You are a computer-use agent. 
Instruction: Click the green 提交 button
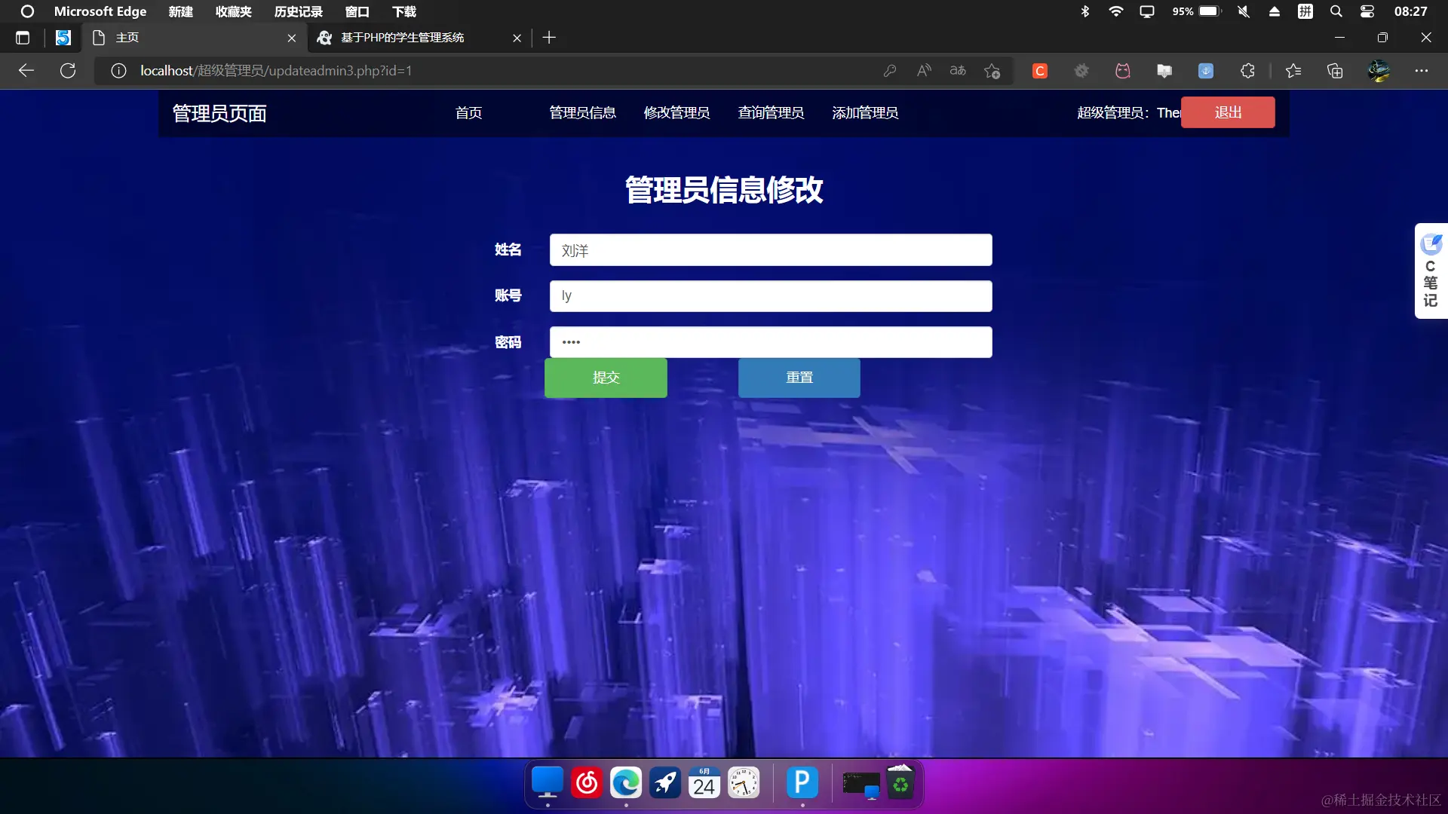[606, 378]
